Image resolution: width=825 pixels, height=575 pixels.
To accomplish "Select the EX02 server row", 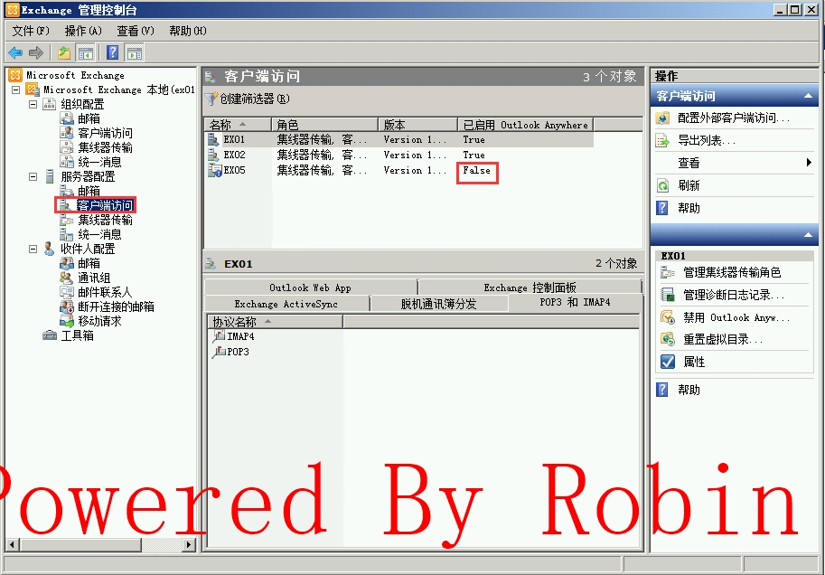I will point(398,155).
